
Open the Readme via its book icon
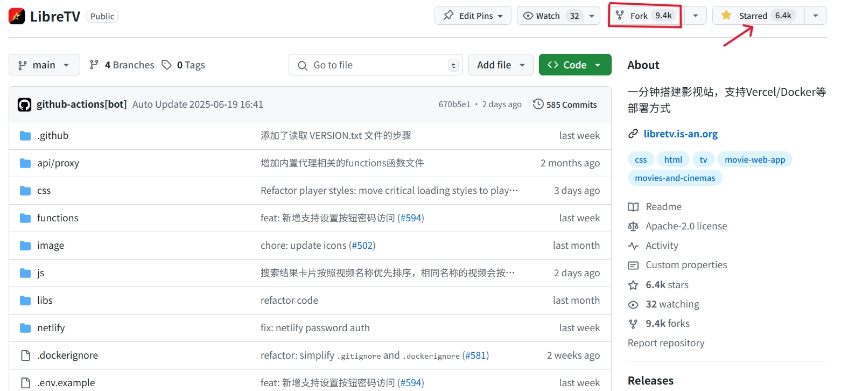[x=634, y=206]
